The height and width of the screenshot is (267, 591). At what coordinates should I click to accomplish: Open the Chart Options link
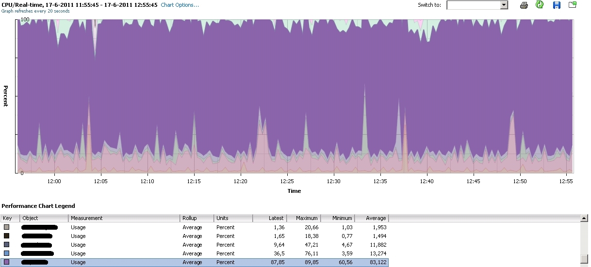coord(180,5)
